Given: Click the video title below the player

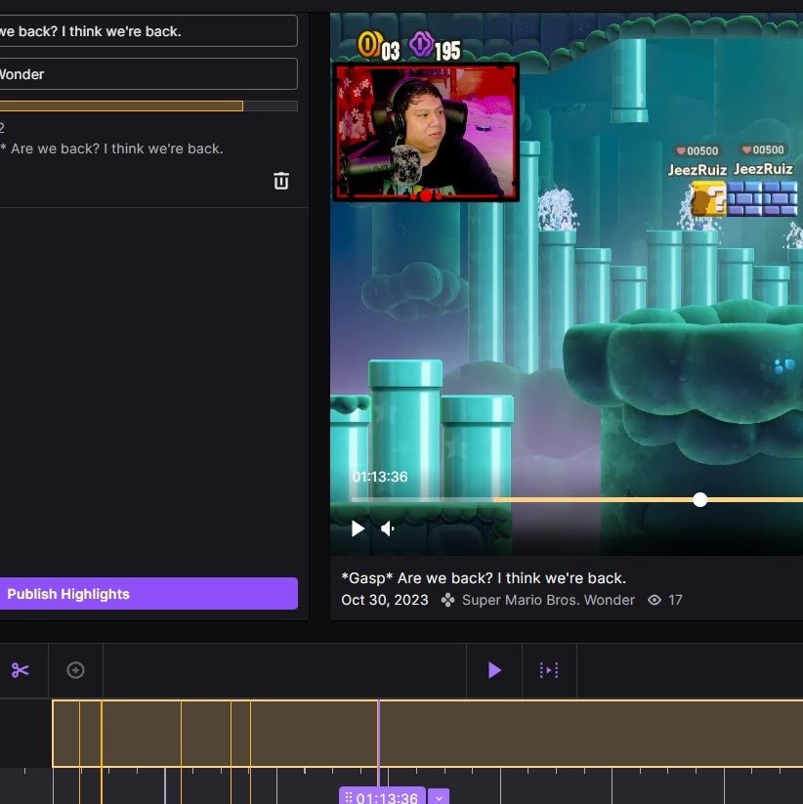Looking at the screenshot, I should coord(484,578).
